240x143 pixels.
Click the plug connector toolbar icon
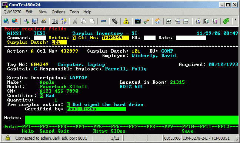[x=146, y=21]
